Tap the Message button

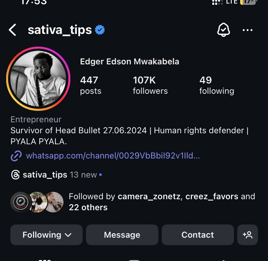pyautogui.click(x=122, y=235)
